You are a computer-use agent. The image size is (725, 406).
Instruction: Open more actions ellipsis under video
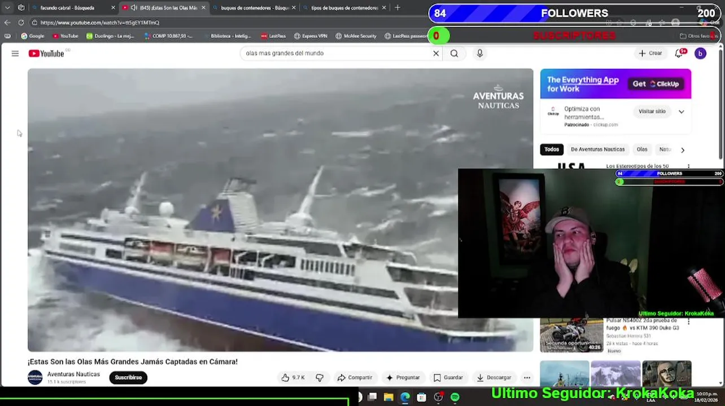(x=527, y=378)
